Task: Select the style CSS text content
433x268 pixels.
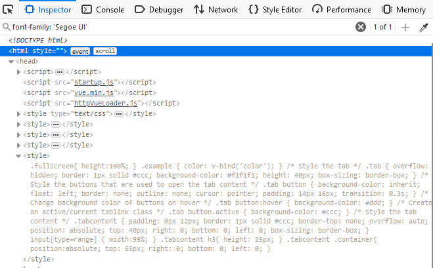Action: pos(231,208)
